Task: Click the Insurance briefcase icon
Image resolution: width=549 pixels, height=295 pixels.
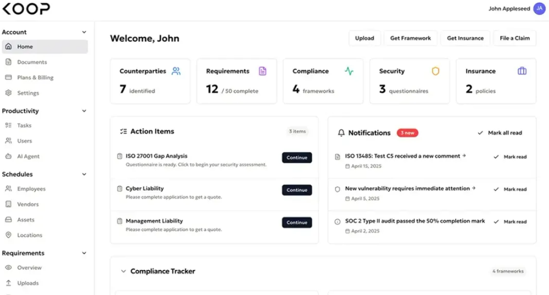Action: pyautogui.click(x=522, y=71)
